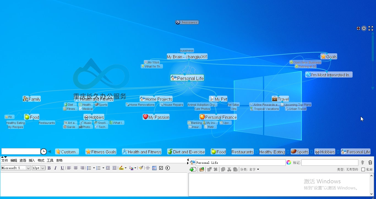Click the checkbox insert icon in editor toolbar
The image size is (376, 199).
(x=161, y=168)
